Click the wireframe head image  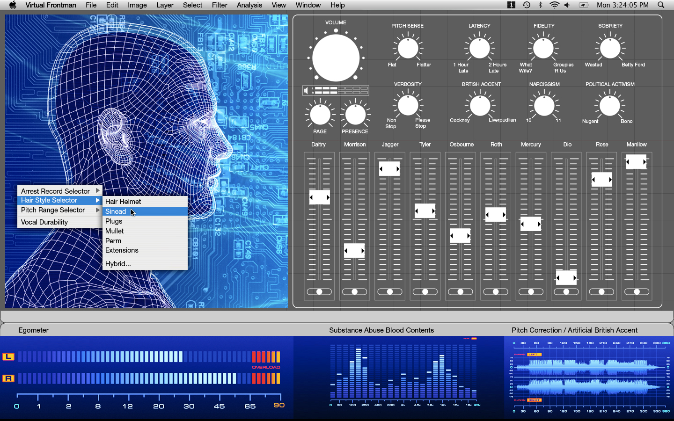pyautogui.click(x=147, y=161)
